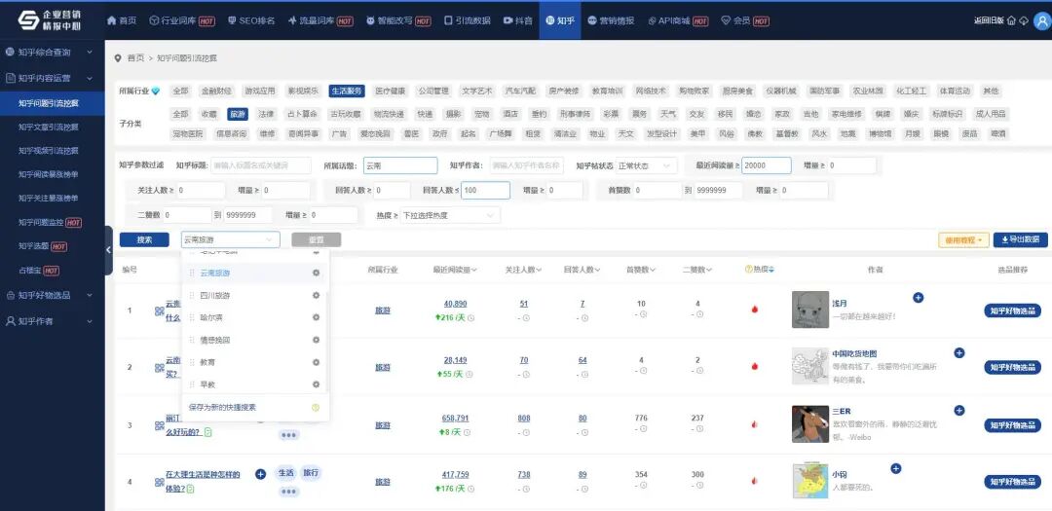Click the 658,791 reads value in row 3
Screen dimensions: 1052x511
coord(455,419)
